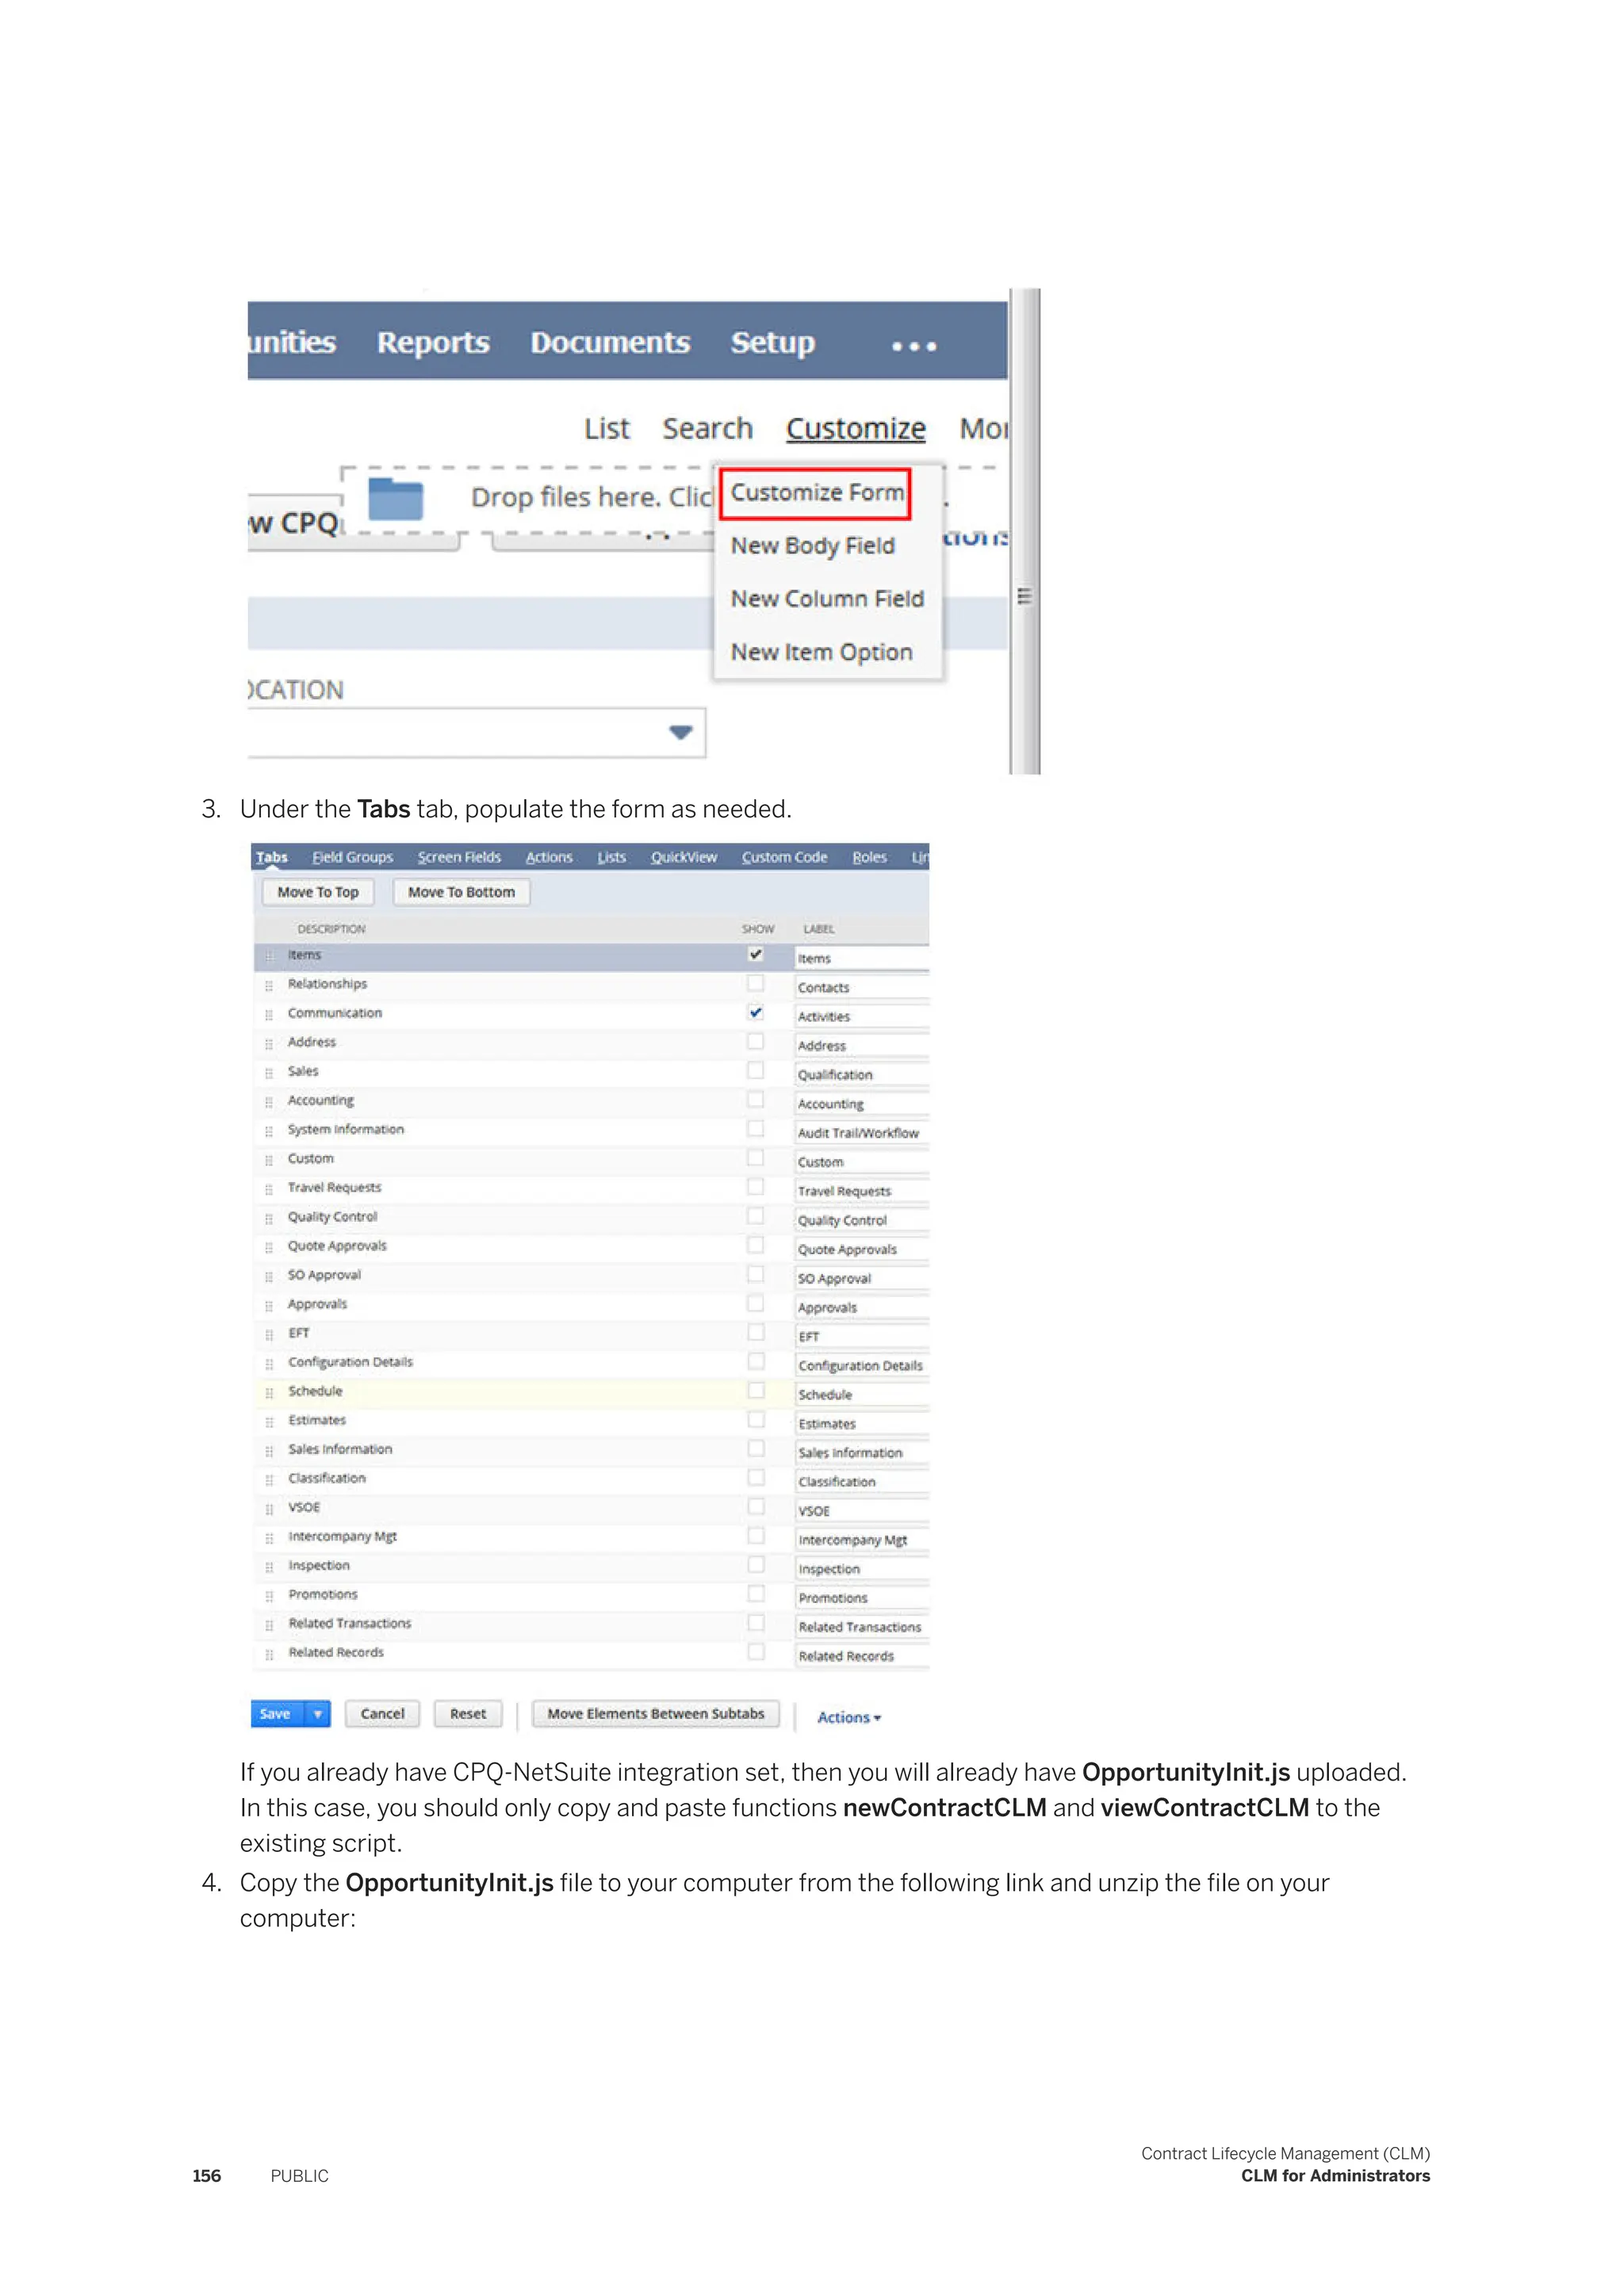
Task: Click the Reset button
Action: click(x=468, y=1714)
